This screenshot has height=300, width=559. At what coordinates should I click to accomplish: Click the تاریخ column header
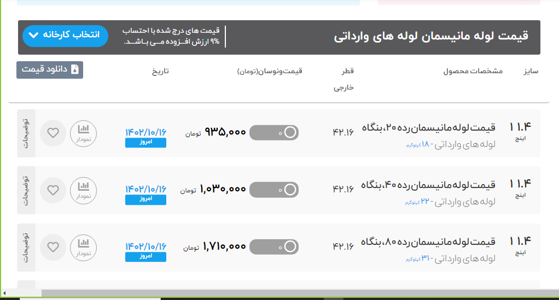(160, 72)
